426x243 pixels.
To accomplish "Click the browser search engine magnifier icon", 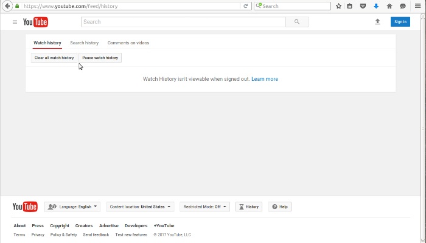I will (x=259, y=5).
